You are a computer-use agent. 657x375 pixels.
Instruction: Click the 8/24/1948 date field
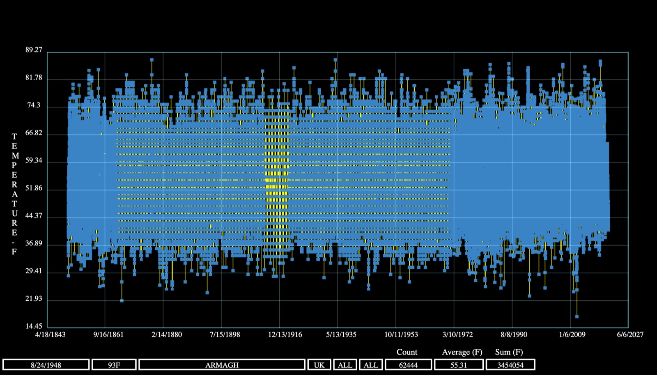46,365
